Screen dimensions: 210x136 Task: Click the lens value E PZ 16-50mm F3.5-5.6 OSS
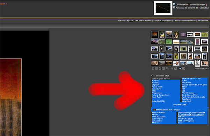pos(194,85)
